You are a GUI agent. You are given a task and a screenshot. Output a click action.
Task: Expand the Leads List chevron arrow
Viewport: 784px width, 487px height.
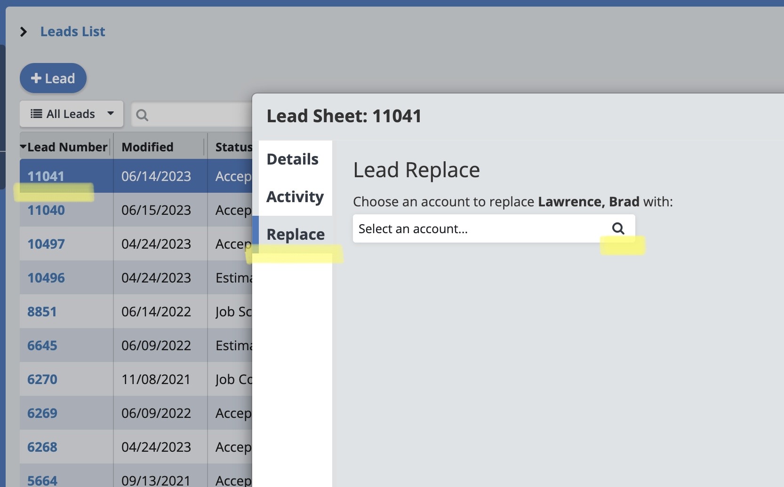click(24, 31)
